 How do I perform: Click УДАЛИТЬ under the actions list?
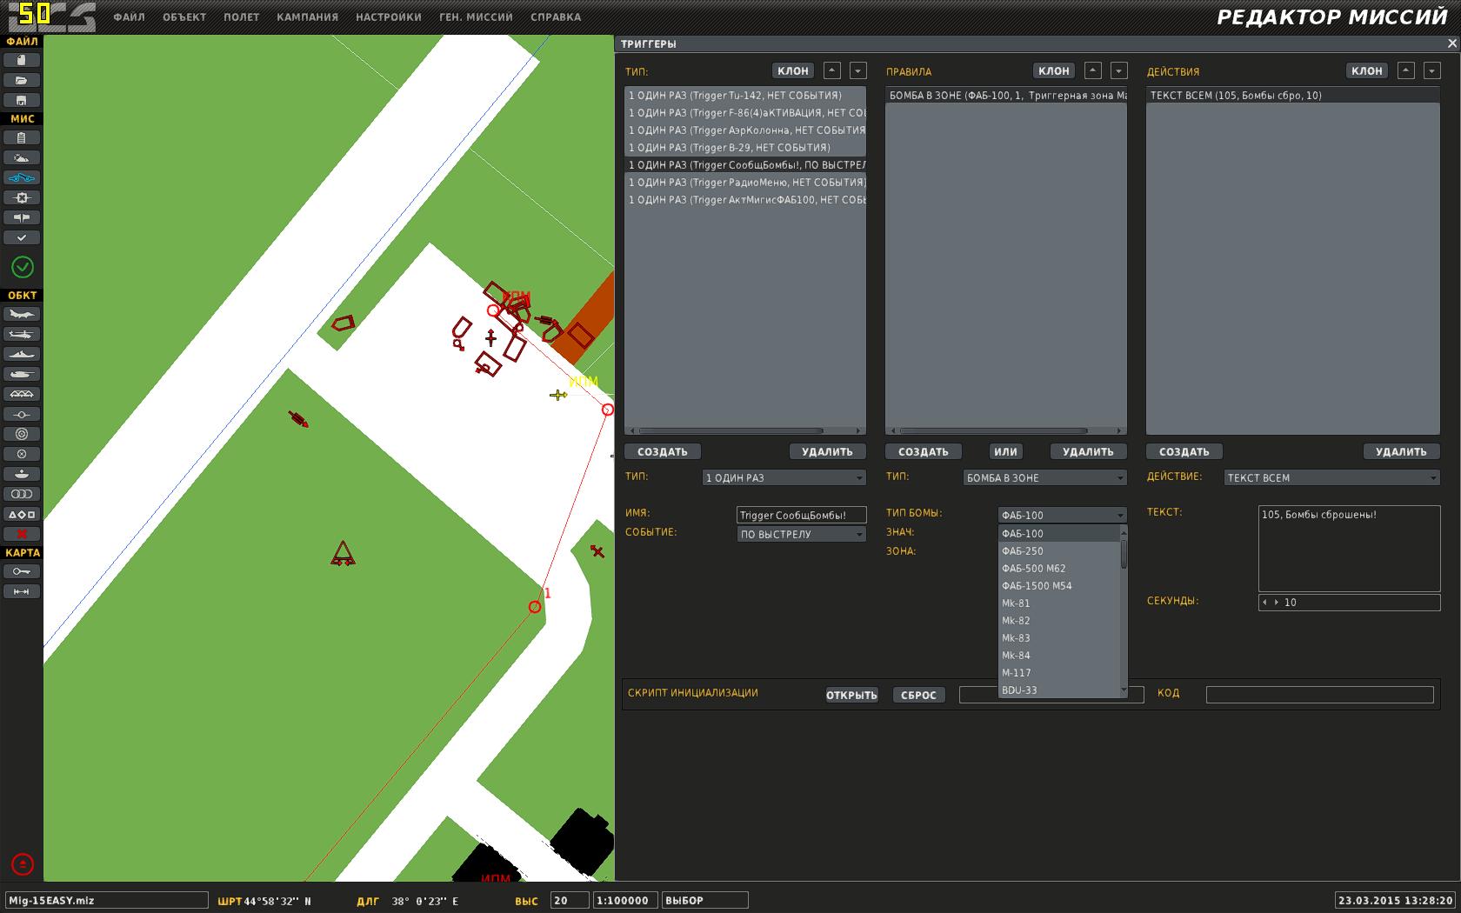(x=1401, y=451)
